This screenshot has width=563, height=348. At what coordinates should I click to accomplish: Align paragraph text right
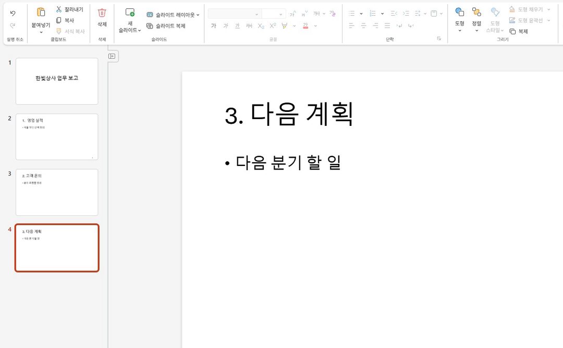click(x=375, y=26)
